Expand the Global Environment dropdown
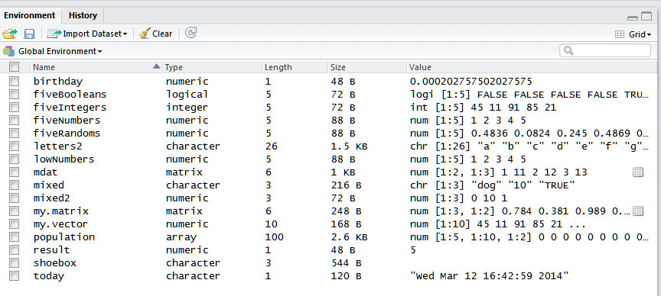Screen dimensions: 661x296 (x=60, y=51)
